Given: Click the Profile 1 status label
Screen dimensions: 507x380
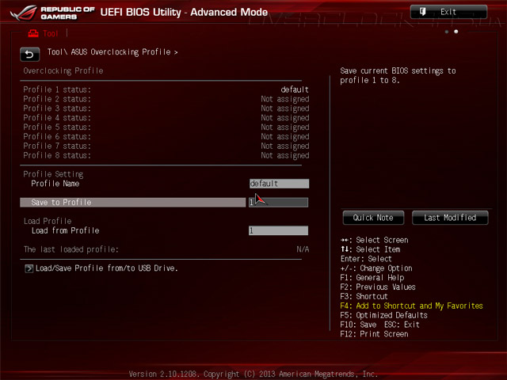Looking at the screenshot, I should coord(57,89).
